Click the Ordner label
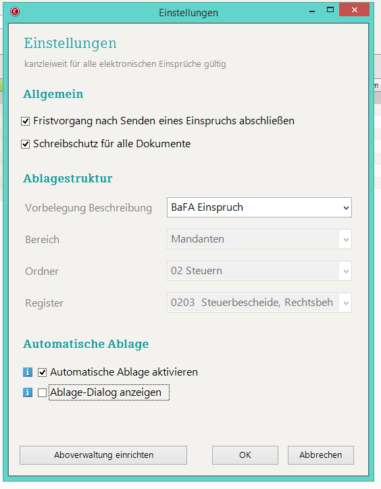The height and width of the screenshot is (489, 381). (42, 272)
